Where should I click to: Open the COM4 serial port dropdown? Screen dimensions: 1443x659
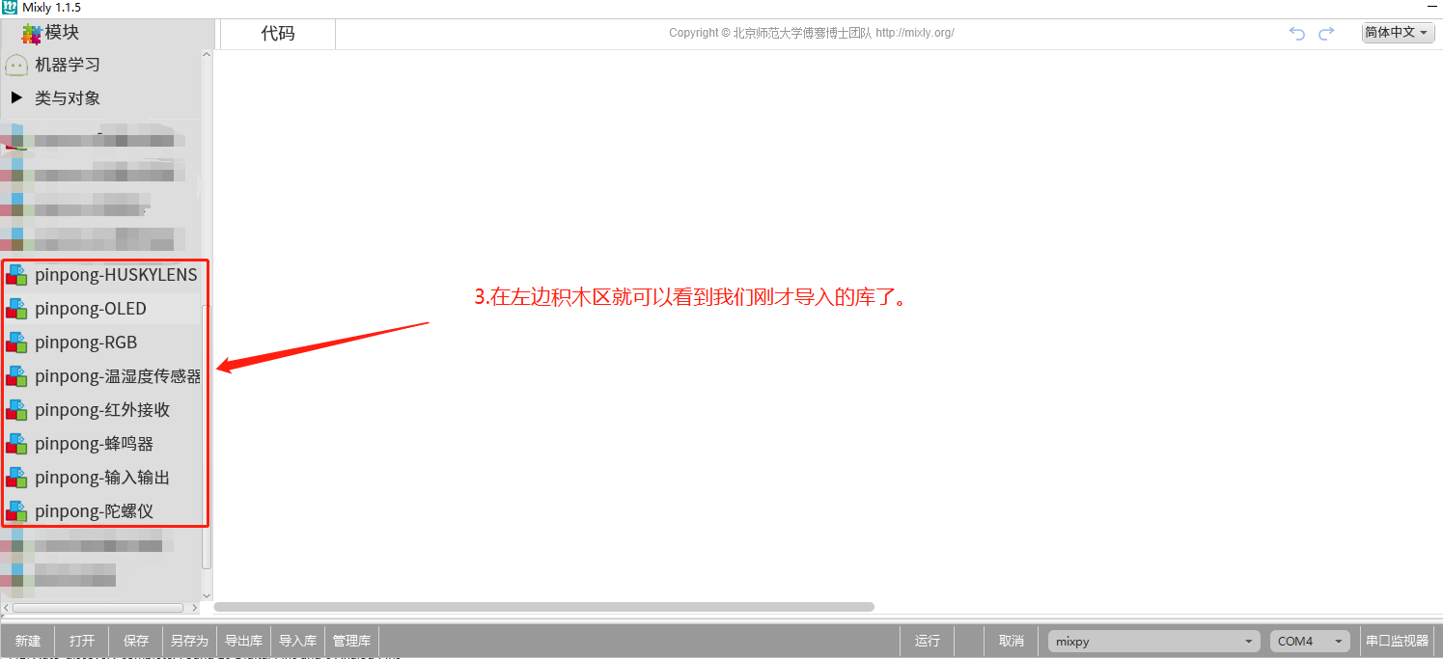[1311, 641]
